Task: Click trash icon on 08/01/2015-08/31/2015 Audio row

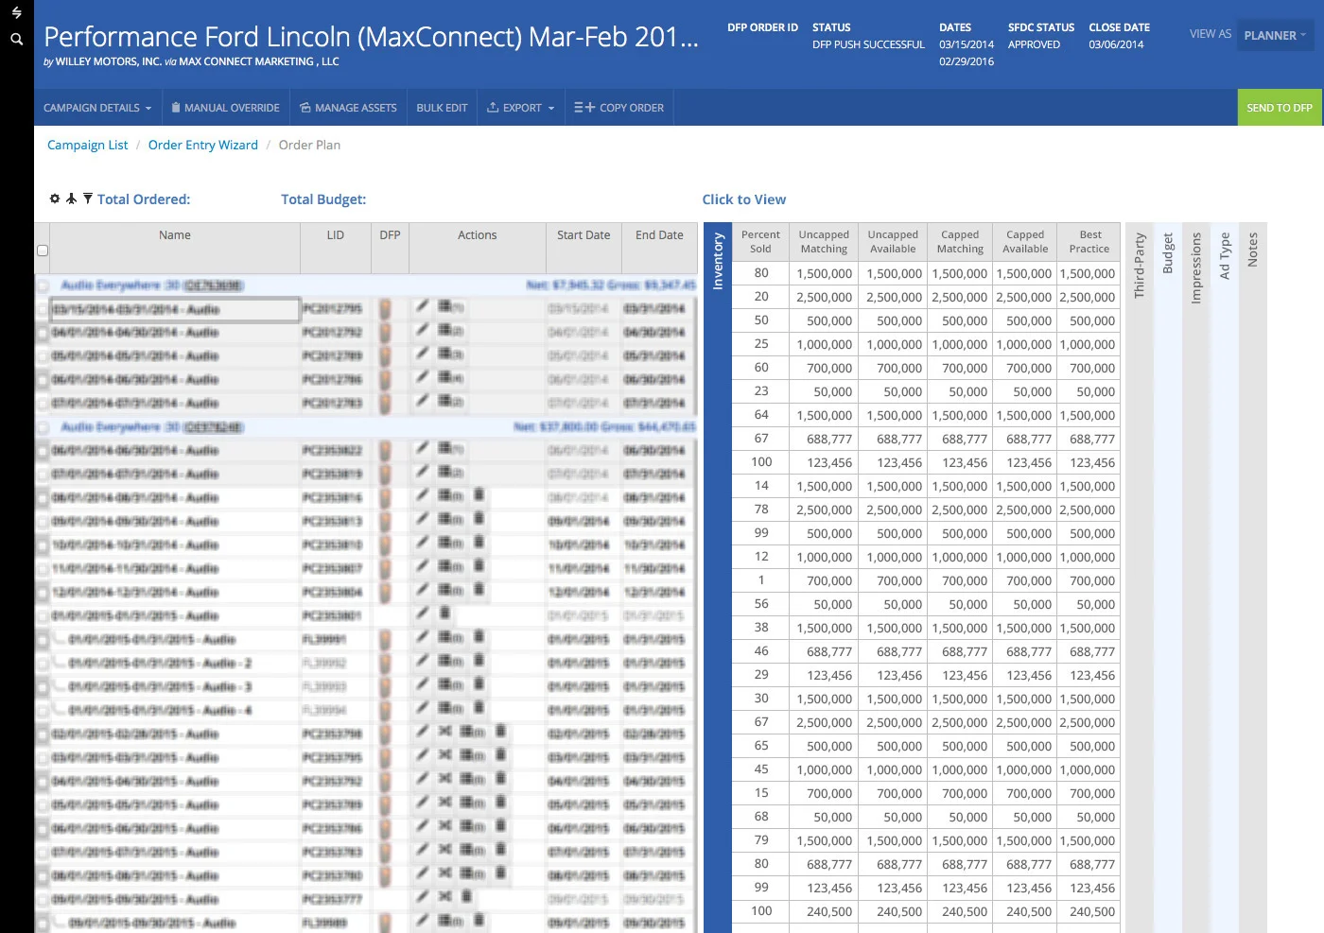Action: click(500, 873)
